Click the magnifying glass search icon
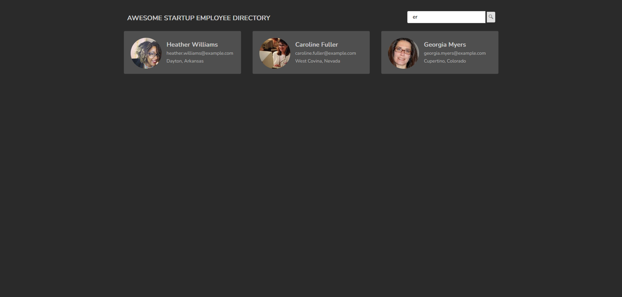This screenshot has width=622, height=297. click(490, 17)
